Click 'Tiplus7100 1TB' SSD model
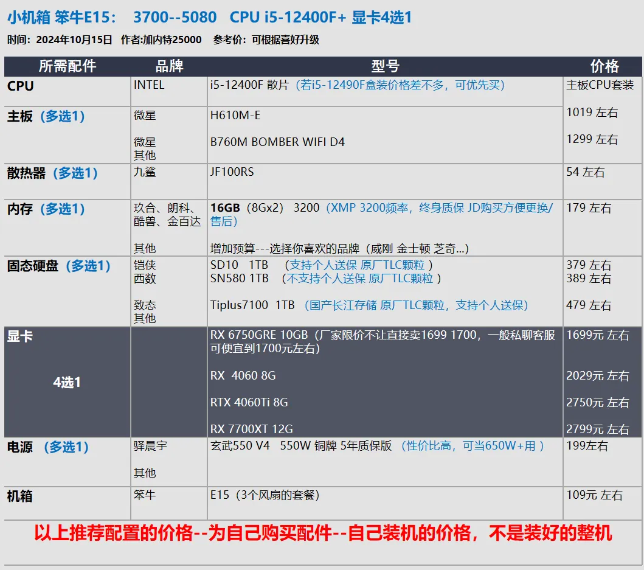 coord(252,305)
